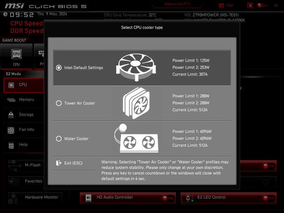Open M-Flash utility
Screen dimensions: 284x213
(x=26, y=165)
